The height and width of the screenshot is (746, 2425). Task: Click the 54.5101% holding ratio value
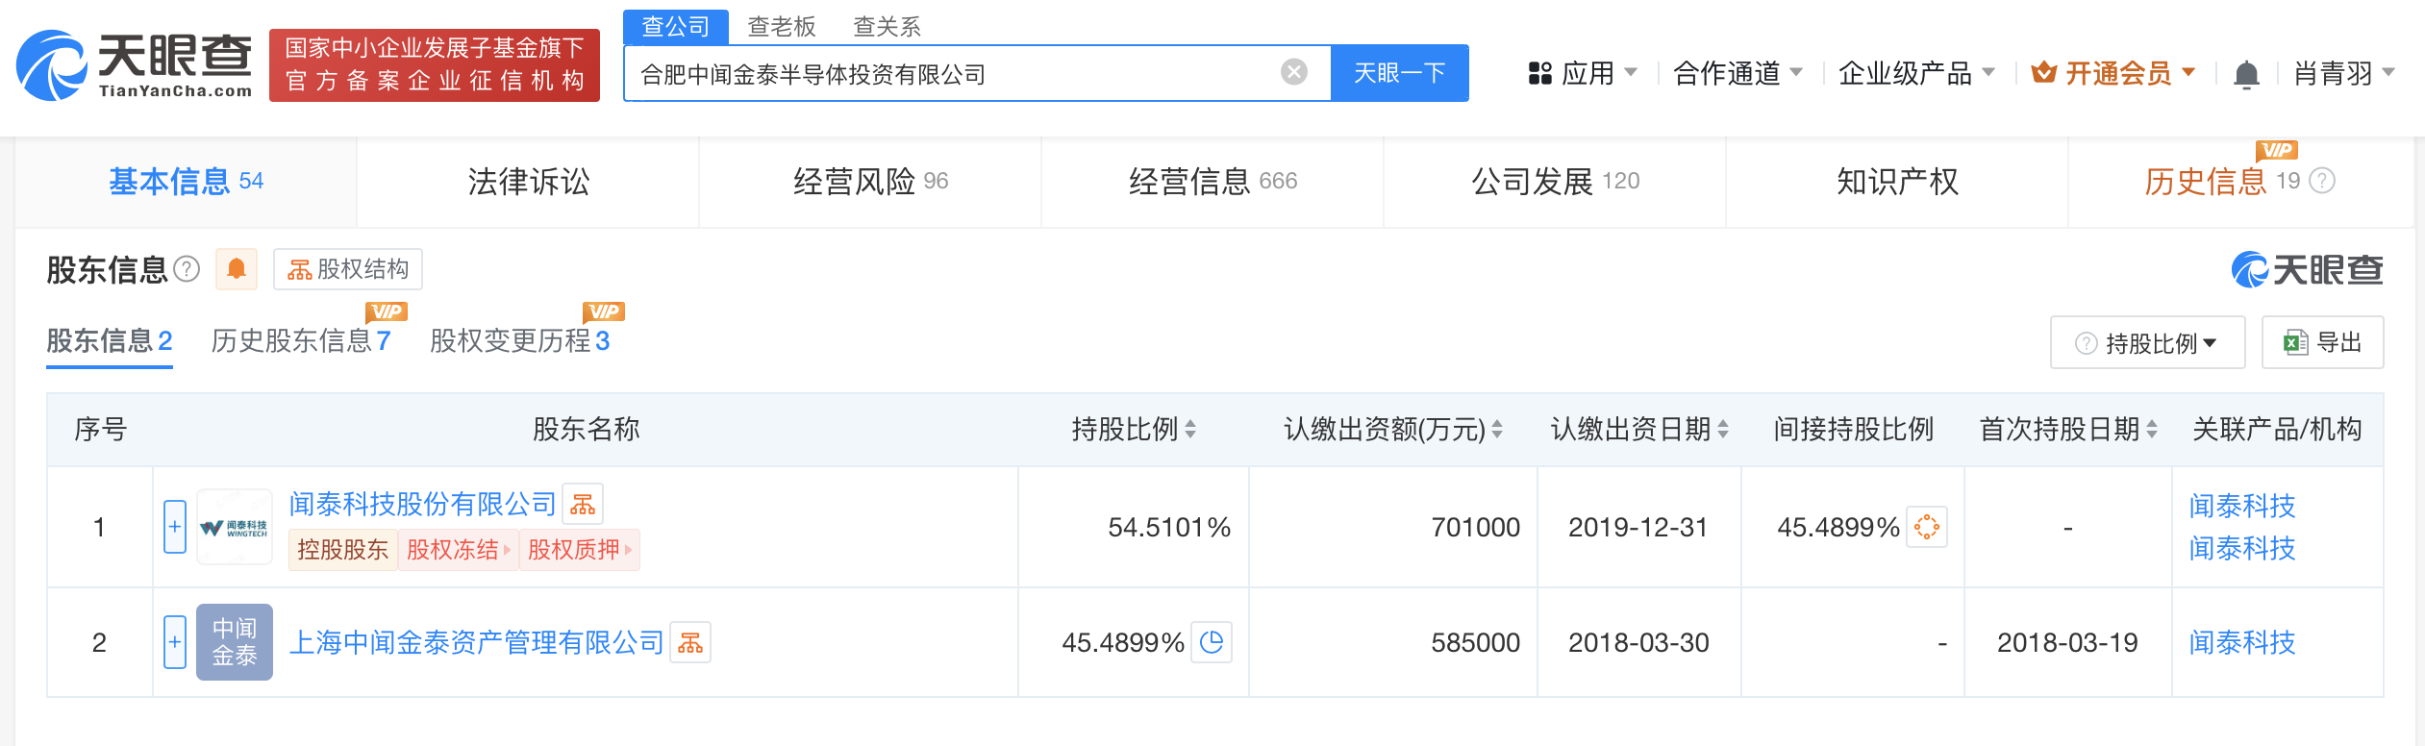(x=1169, y=527)
